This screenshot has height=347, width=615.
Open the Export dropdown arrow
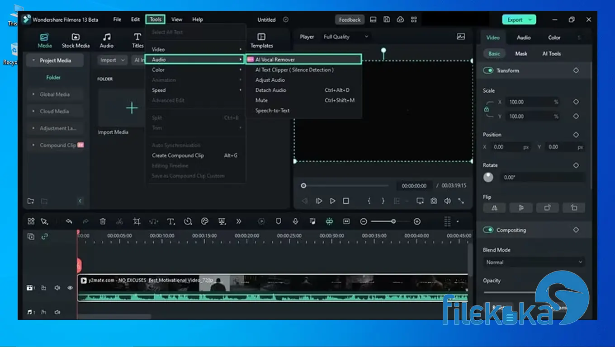[530, 20]
